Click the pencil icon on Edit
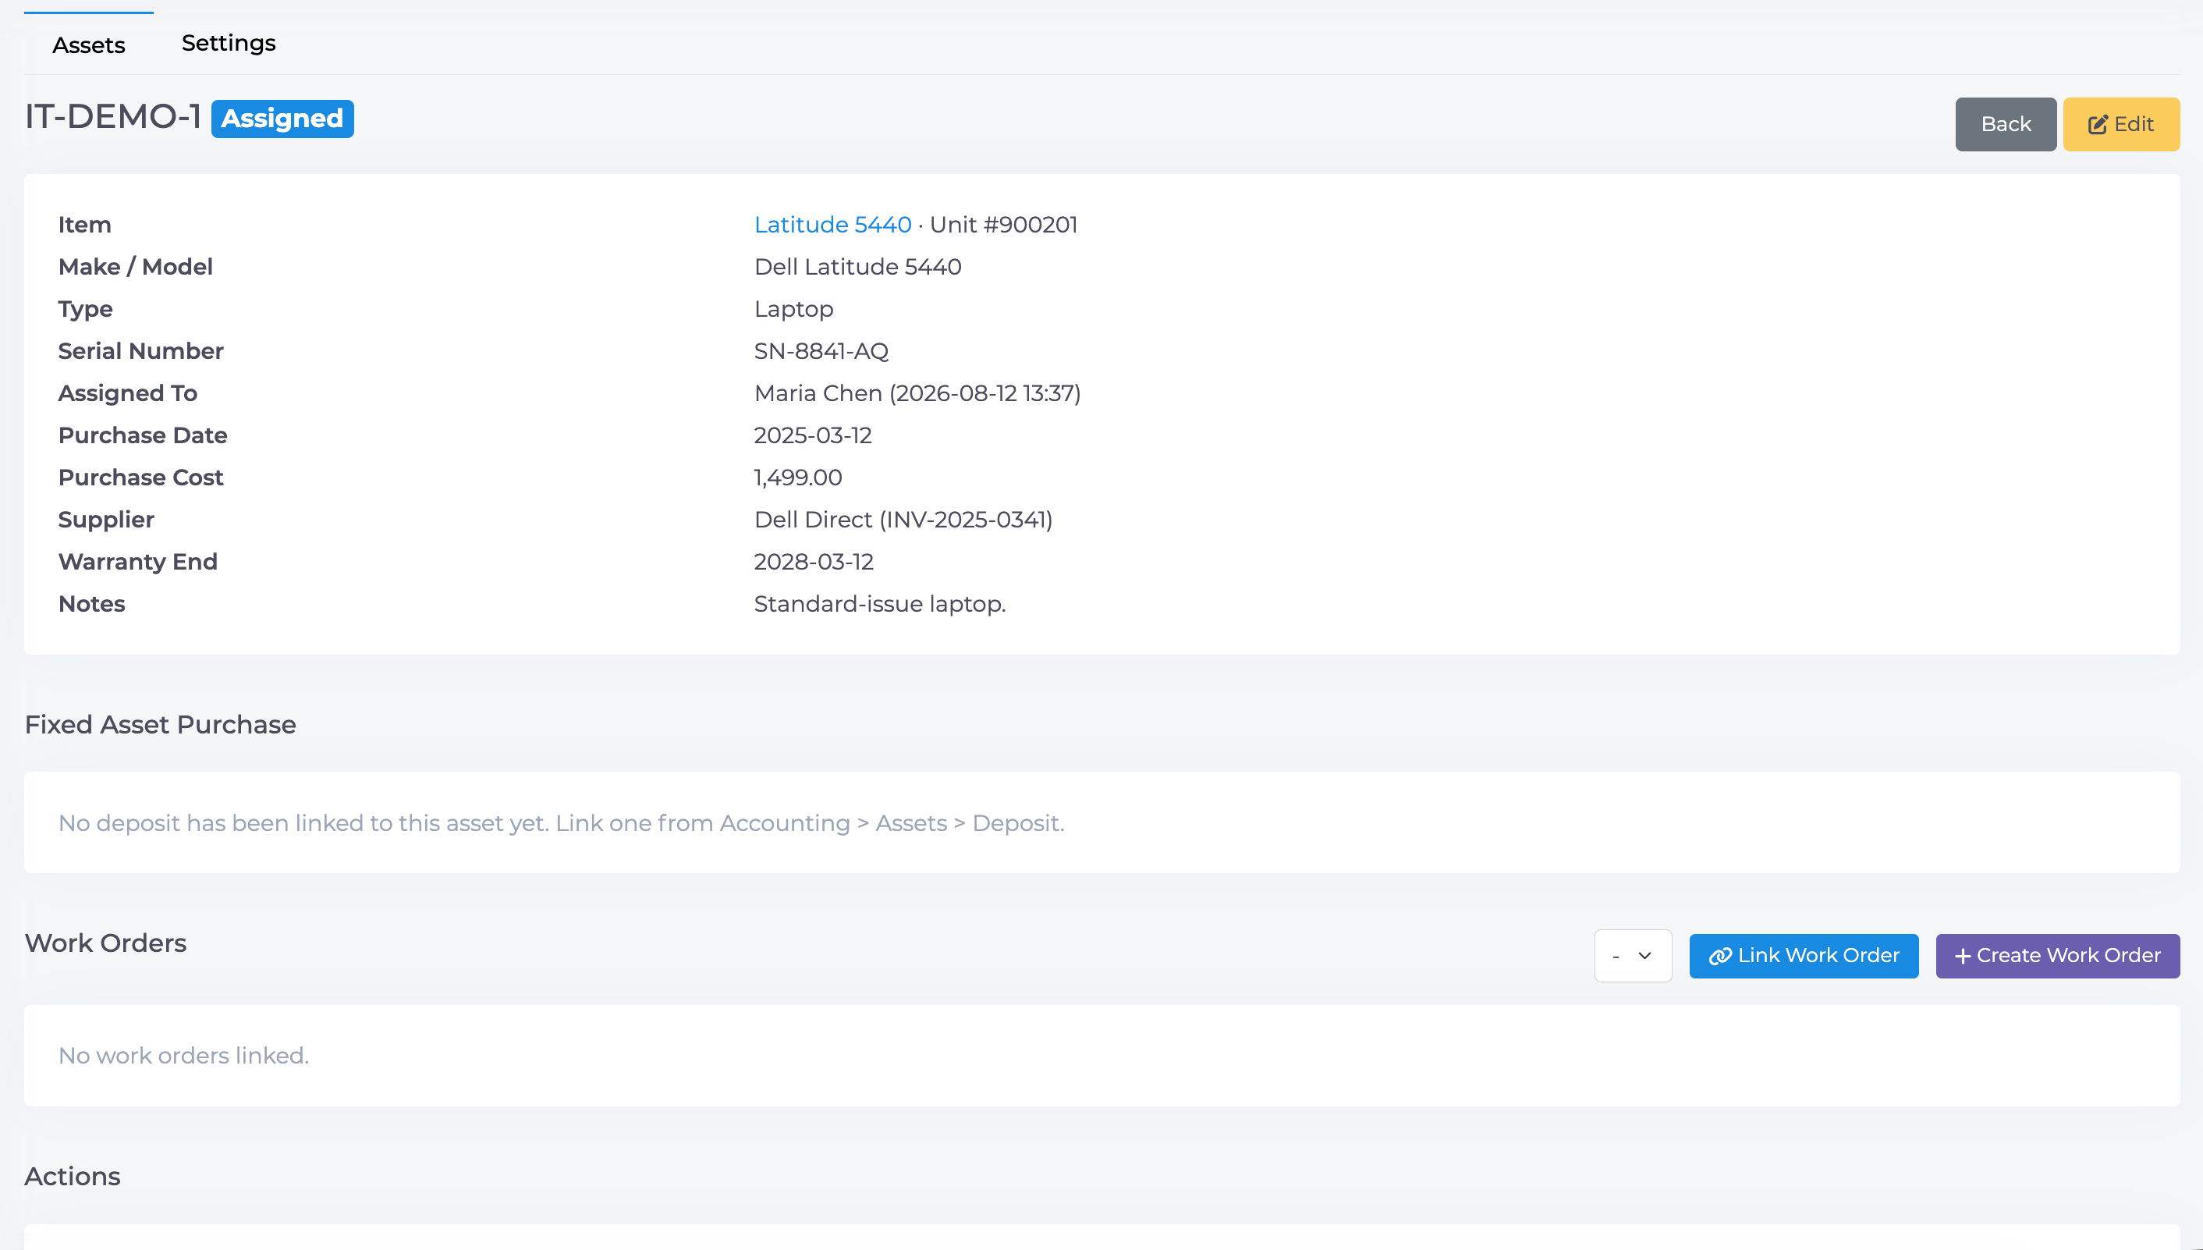The image size is (2203, 1250). point(2098,126)
